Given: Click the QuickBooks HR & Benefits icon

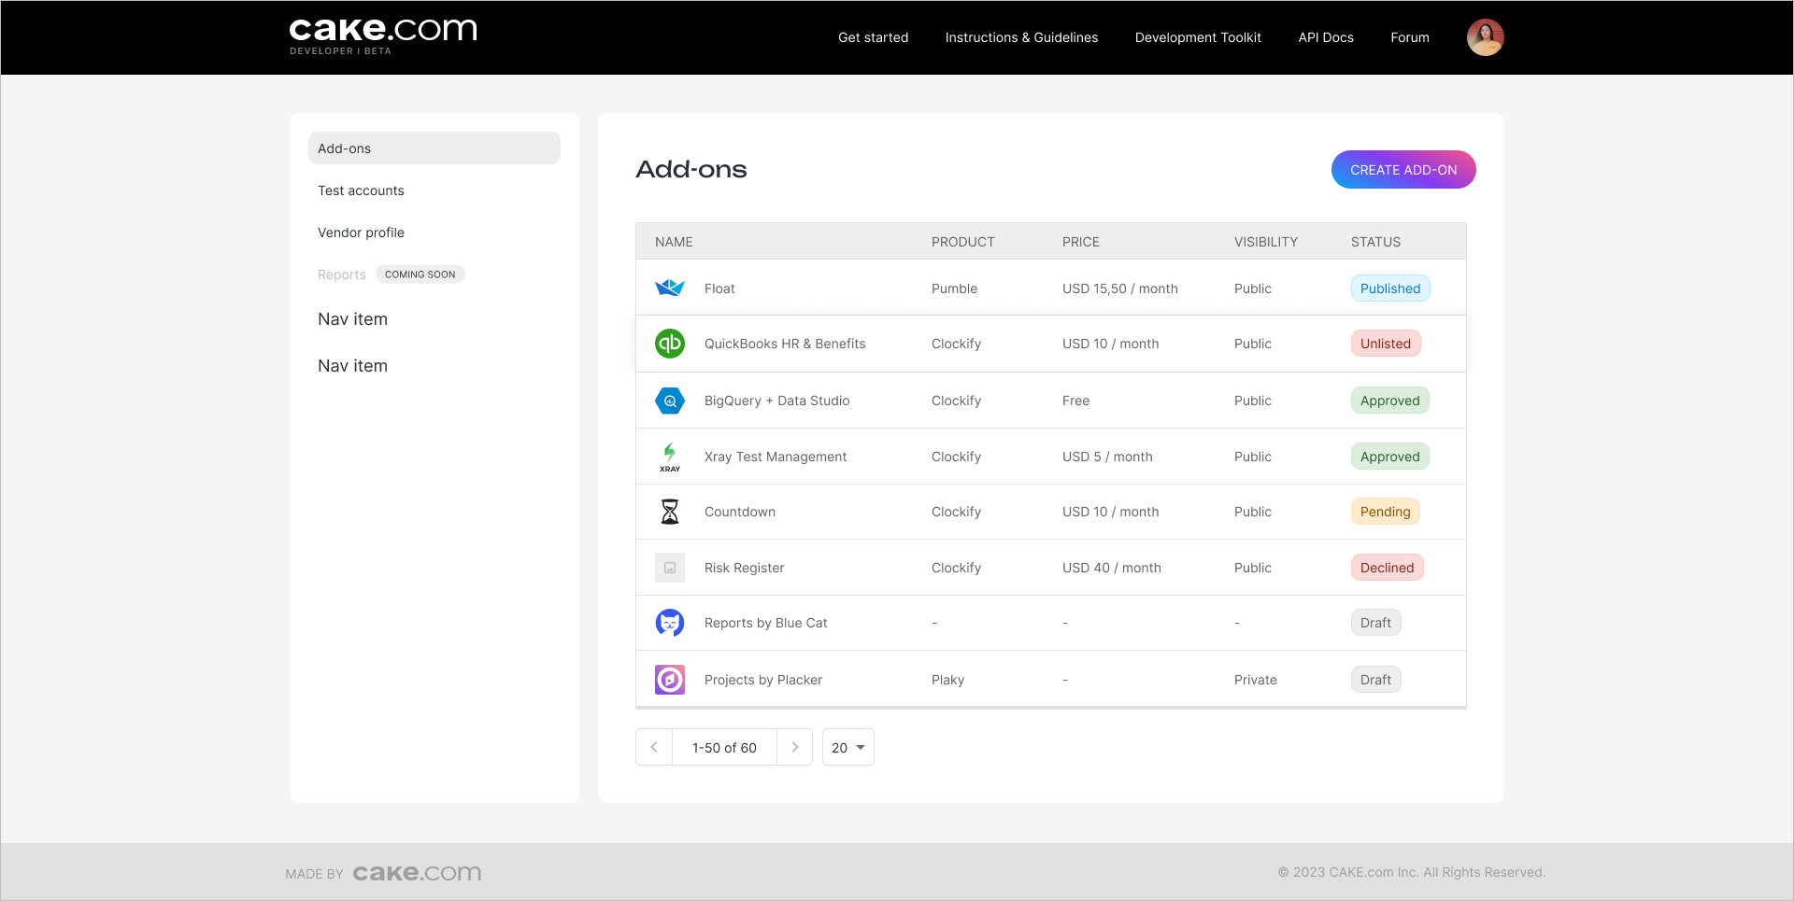Looking at the screenshot, I should (669, 344).
